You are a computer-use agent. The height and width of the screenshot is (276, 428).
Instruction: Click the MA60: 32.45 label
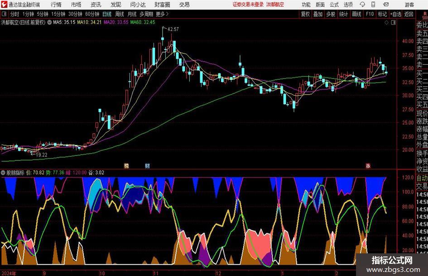tap(143, 22)
